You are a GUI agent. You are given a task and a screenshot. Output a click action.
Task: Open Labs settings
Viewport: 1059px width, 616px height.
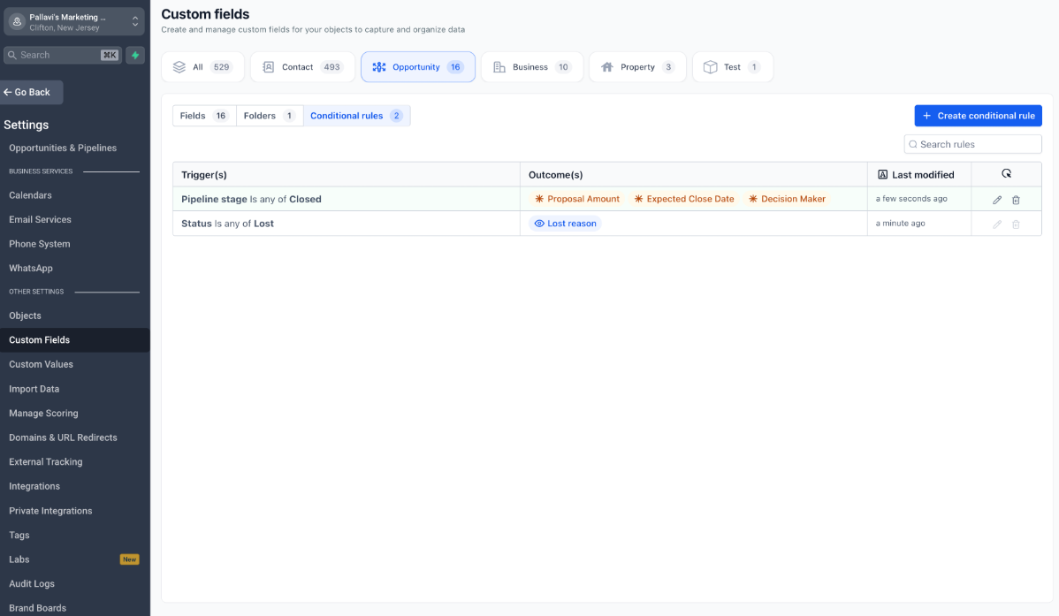point(19,559)
